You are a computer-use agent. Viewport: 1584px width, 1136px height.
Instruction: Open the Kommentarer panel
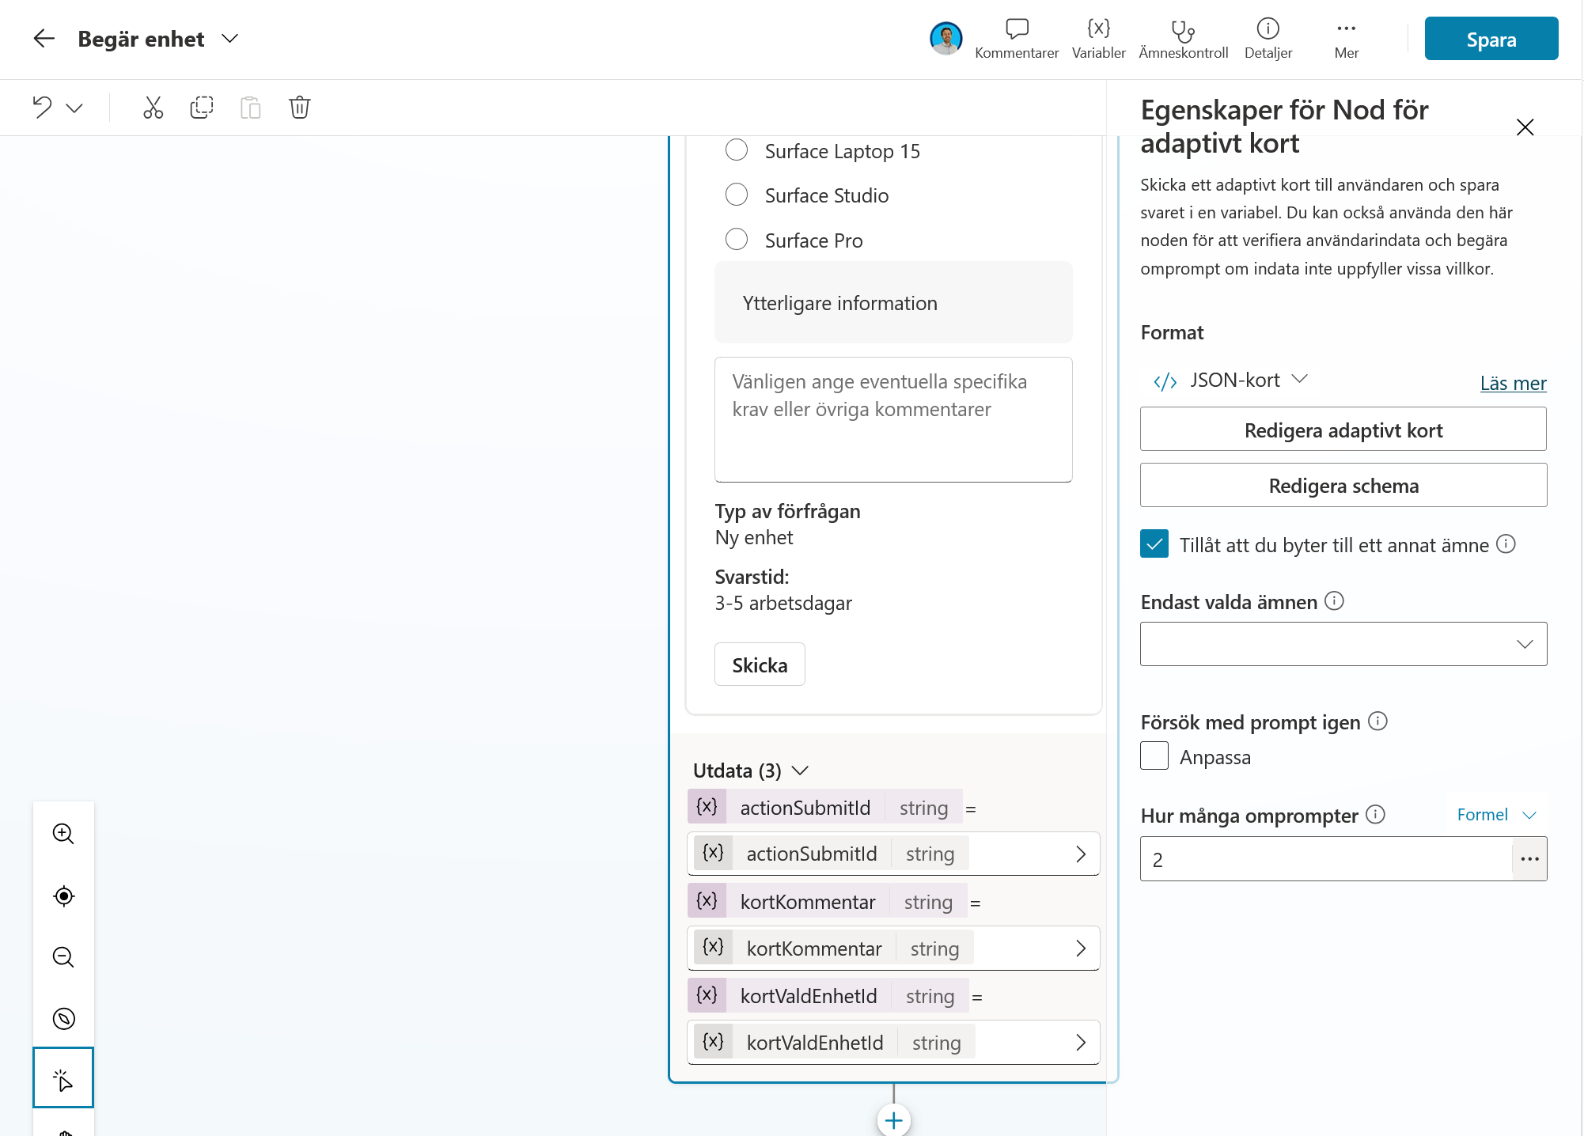click(x=1017, y=39)
